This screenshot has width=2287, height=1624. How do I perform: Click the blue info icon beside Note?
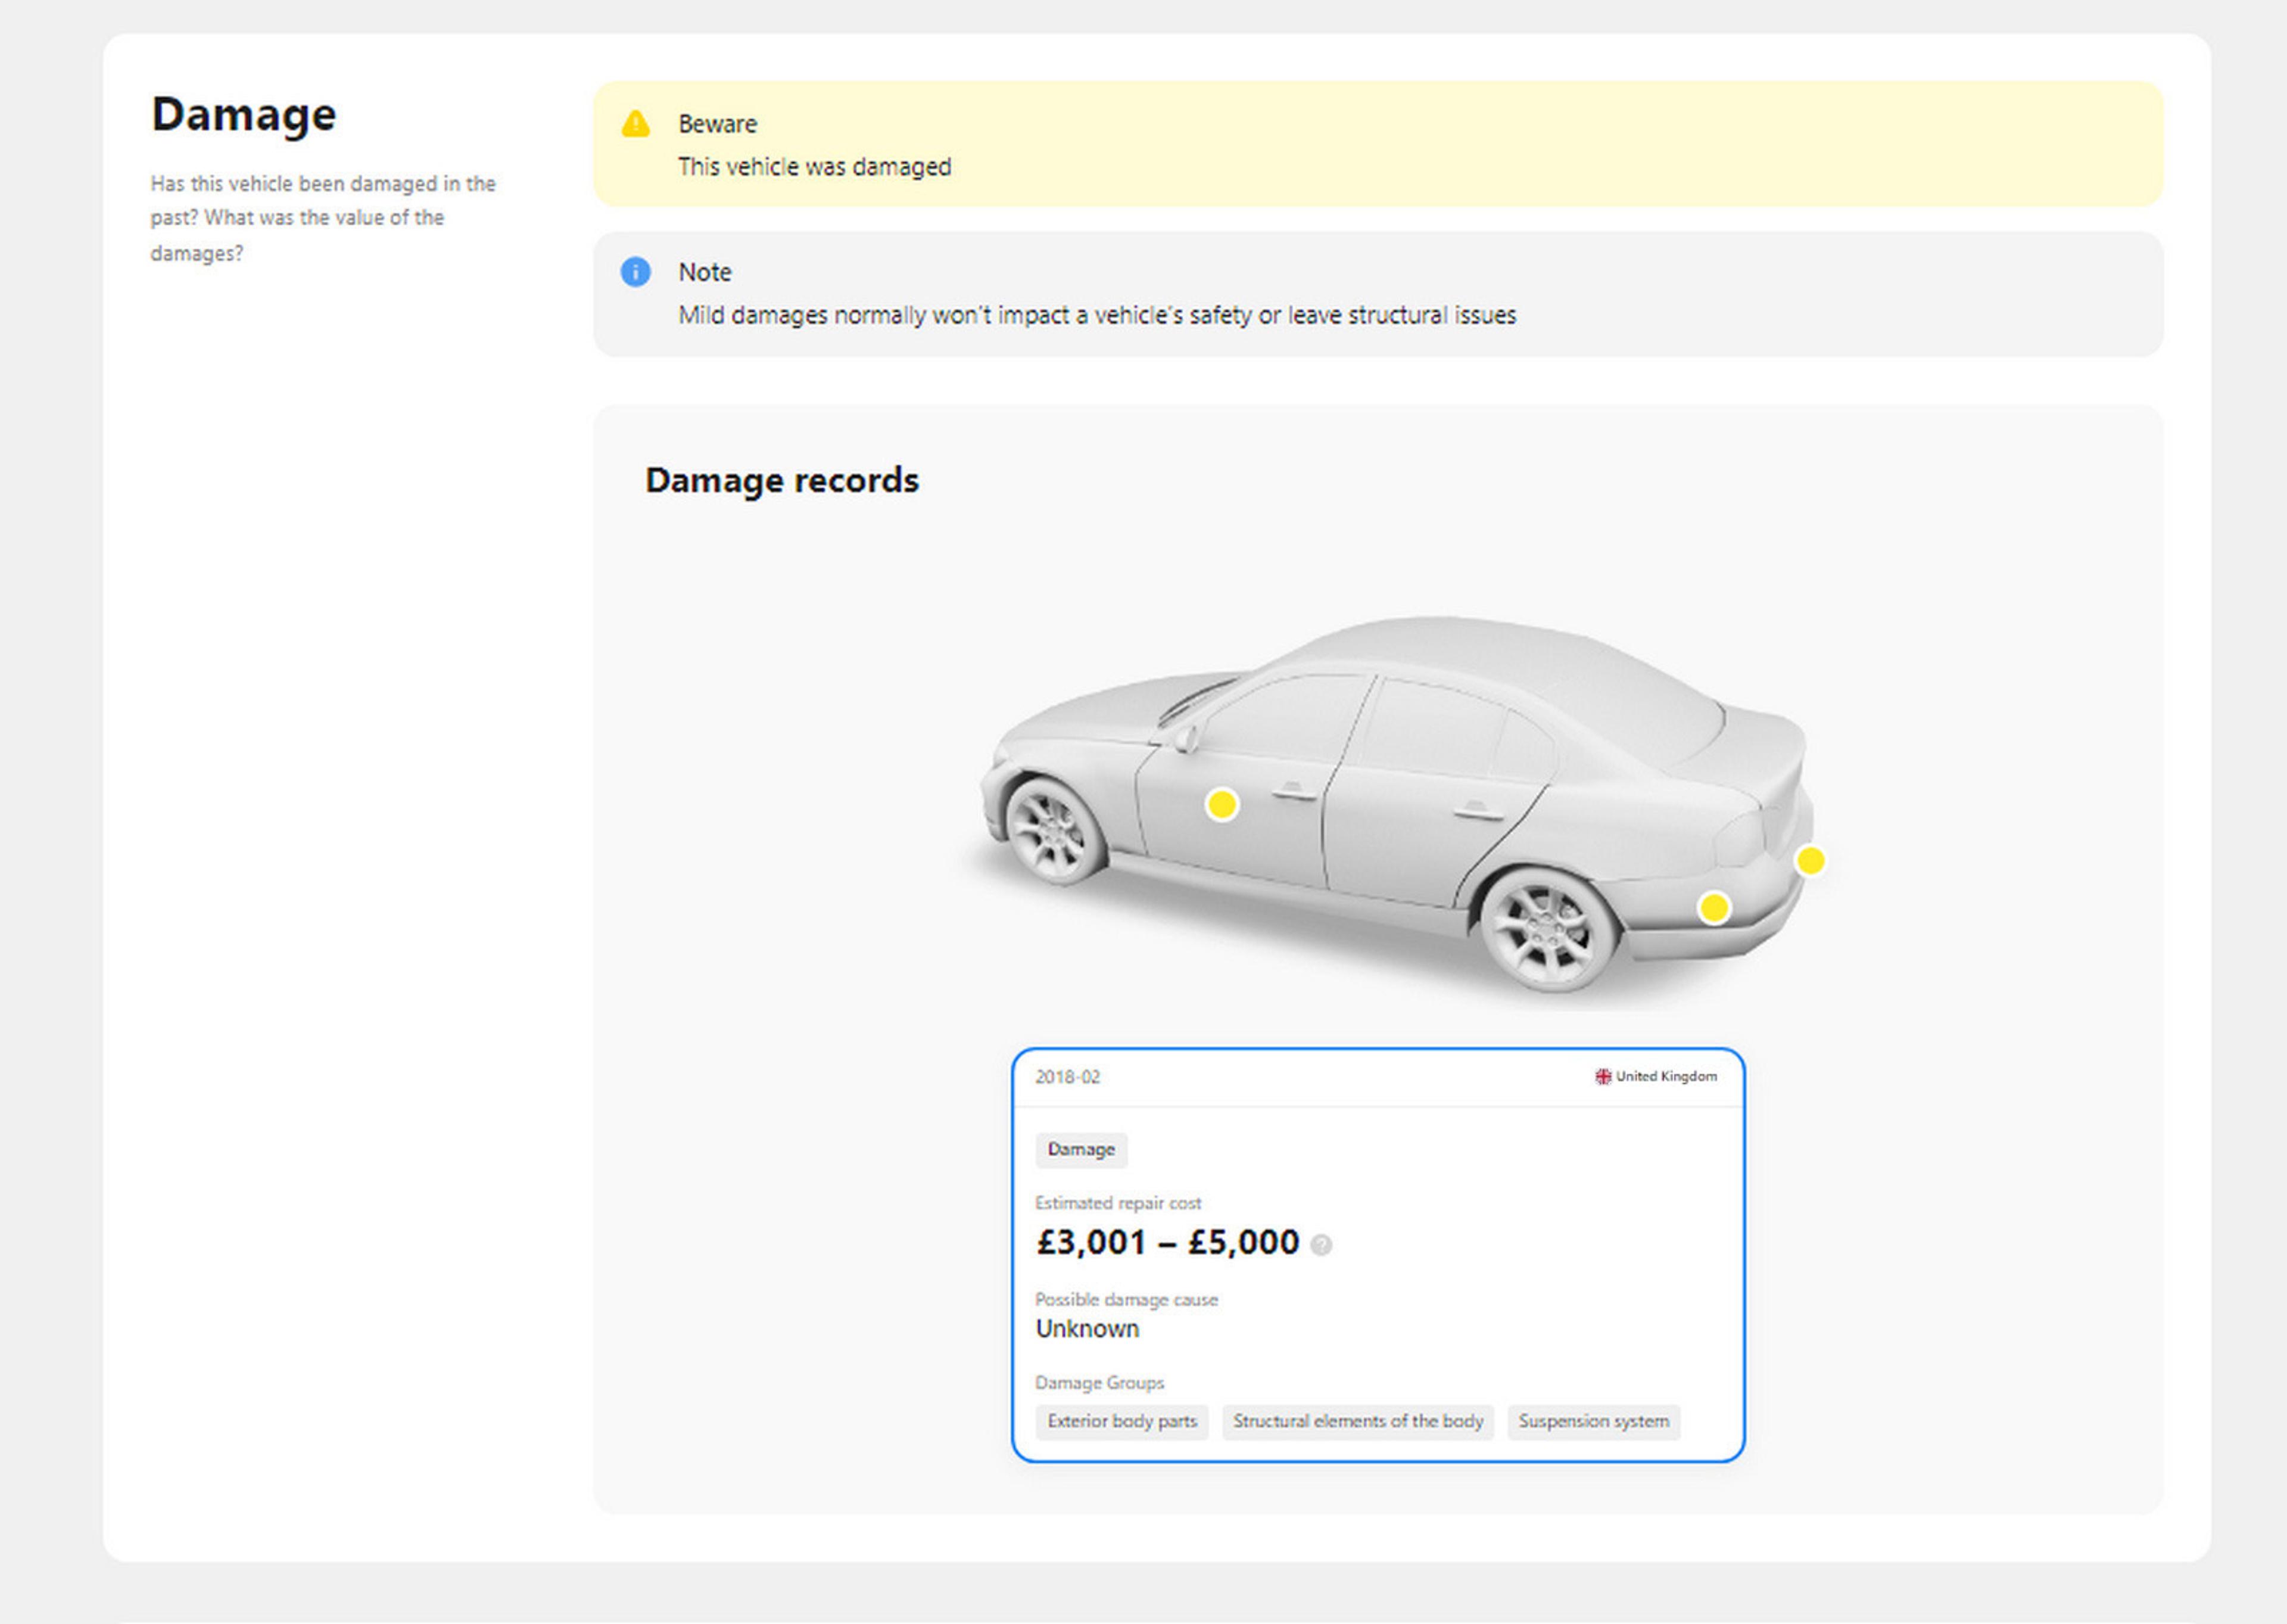(635, 272)
